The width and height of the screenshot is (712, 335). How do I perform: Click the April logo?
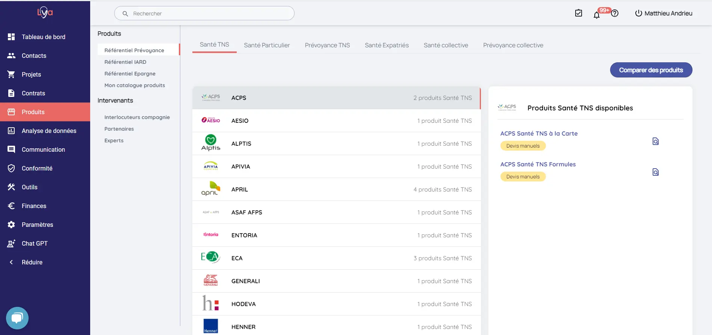click(211, 189)
